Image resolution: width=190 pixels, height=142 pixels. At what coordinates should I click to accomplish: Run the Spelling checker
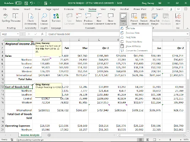5,18
